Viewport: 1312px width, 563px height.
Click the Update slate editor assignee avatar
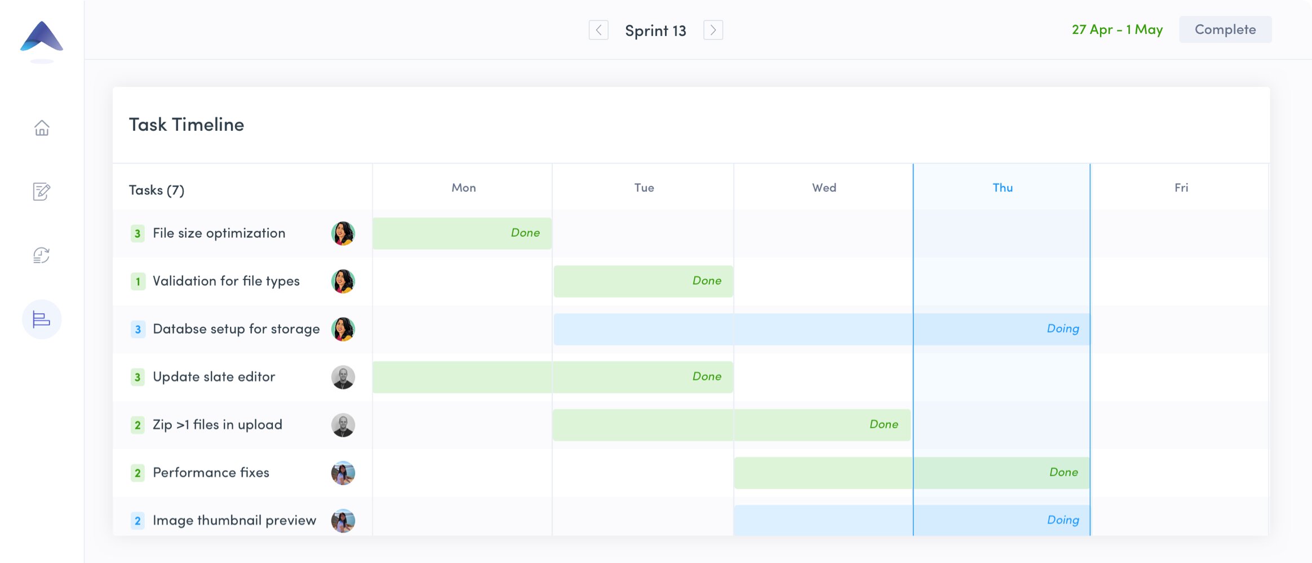point(343,377)
